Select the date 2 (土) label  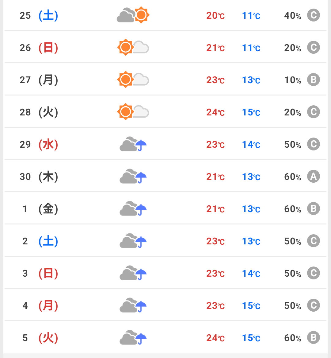(x=40, y=241)
